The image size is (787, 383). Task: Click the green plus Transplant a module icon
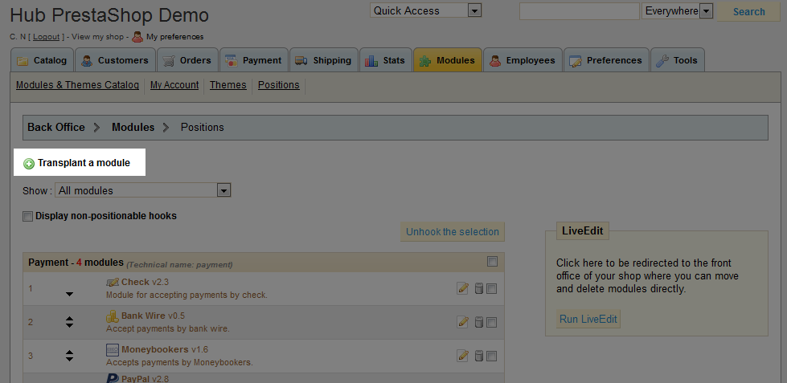click(29, 164)
